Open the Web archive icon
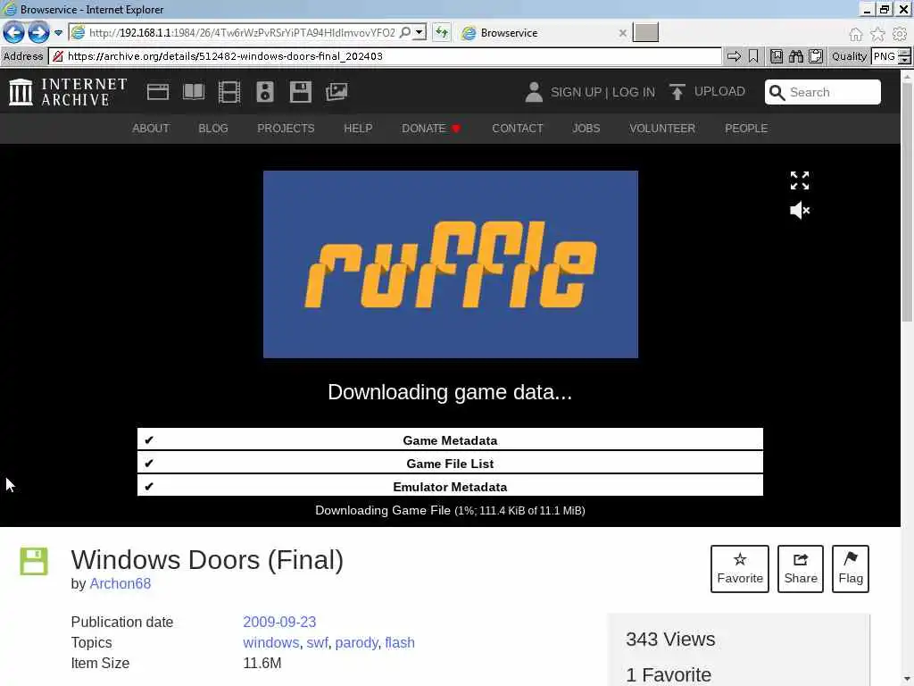Viewport: 914px width, 686px height. point(158,92)
